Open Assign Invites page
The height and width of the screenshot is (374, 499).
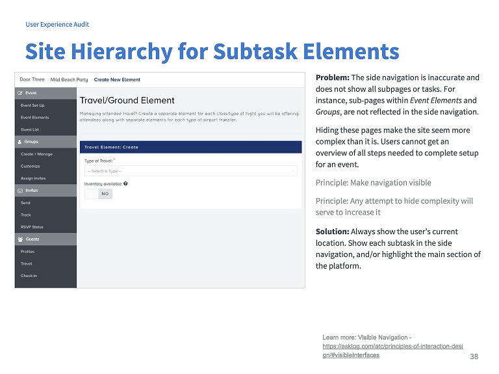[33, 178]
